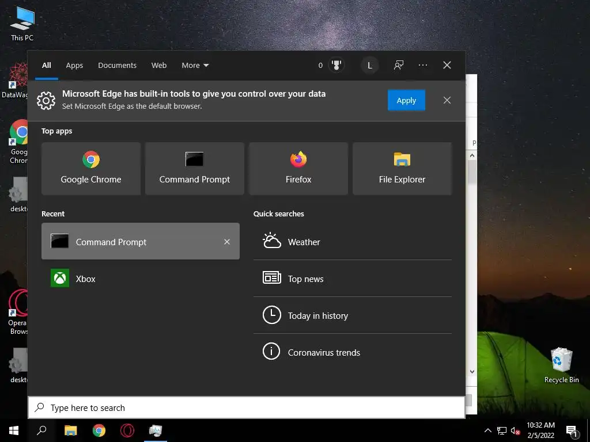
Task: Open the search options ellipsis menu
Action: click(422, 66)
